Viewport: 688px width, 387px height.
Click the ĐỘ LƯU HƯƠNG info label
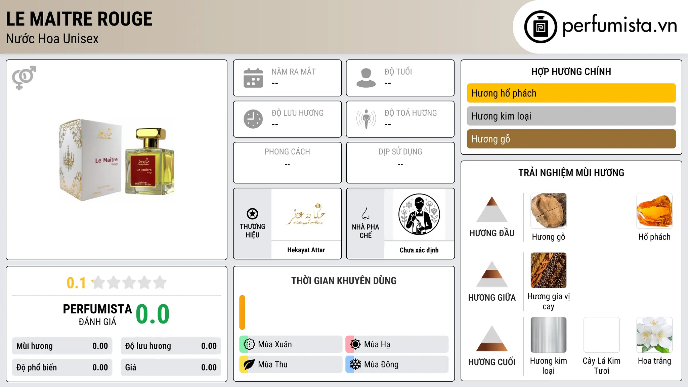point(298,113)
